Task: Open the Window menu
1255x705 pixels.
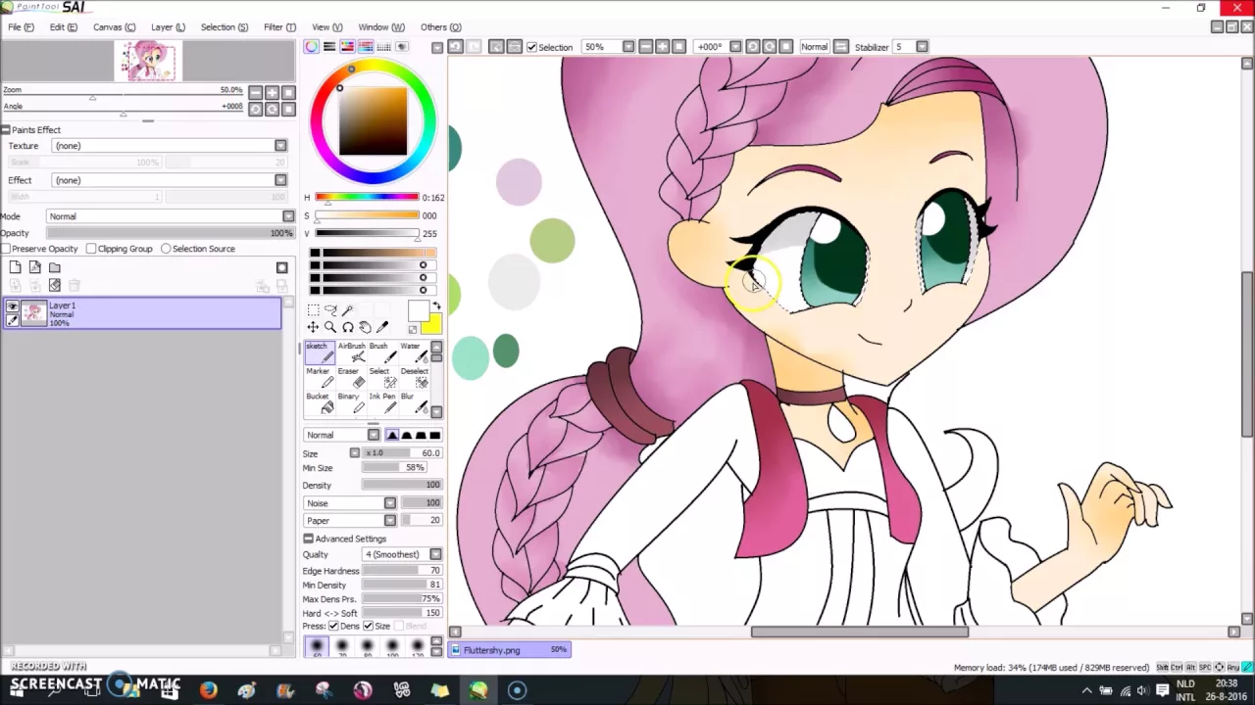Action: tap(380, 27)
